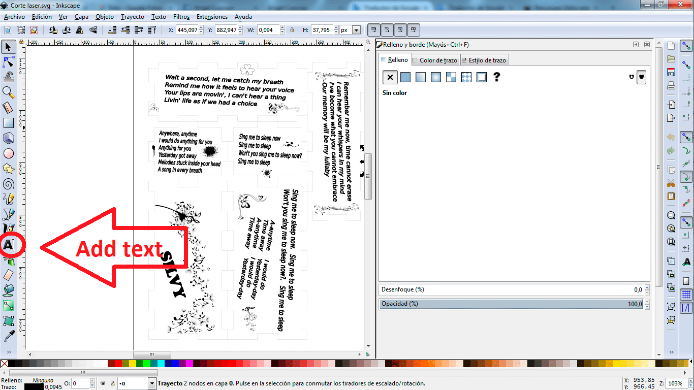Lower selection to bottom
Image resolution: width=694 pixels, height=390 pixels.
112,30
